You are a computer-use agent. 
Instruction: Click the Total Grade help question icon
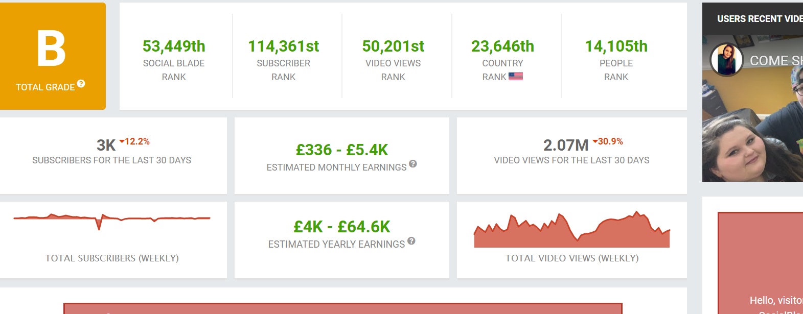[81, 84]
